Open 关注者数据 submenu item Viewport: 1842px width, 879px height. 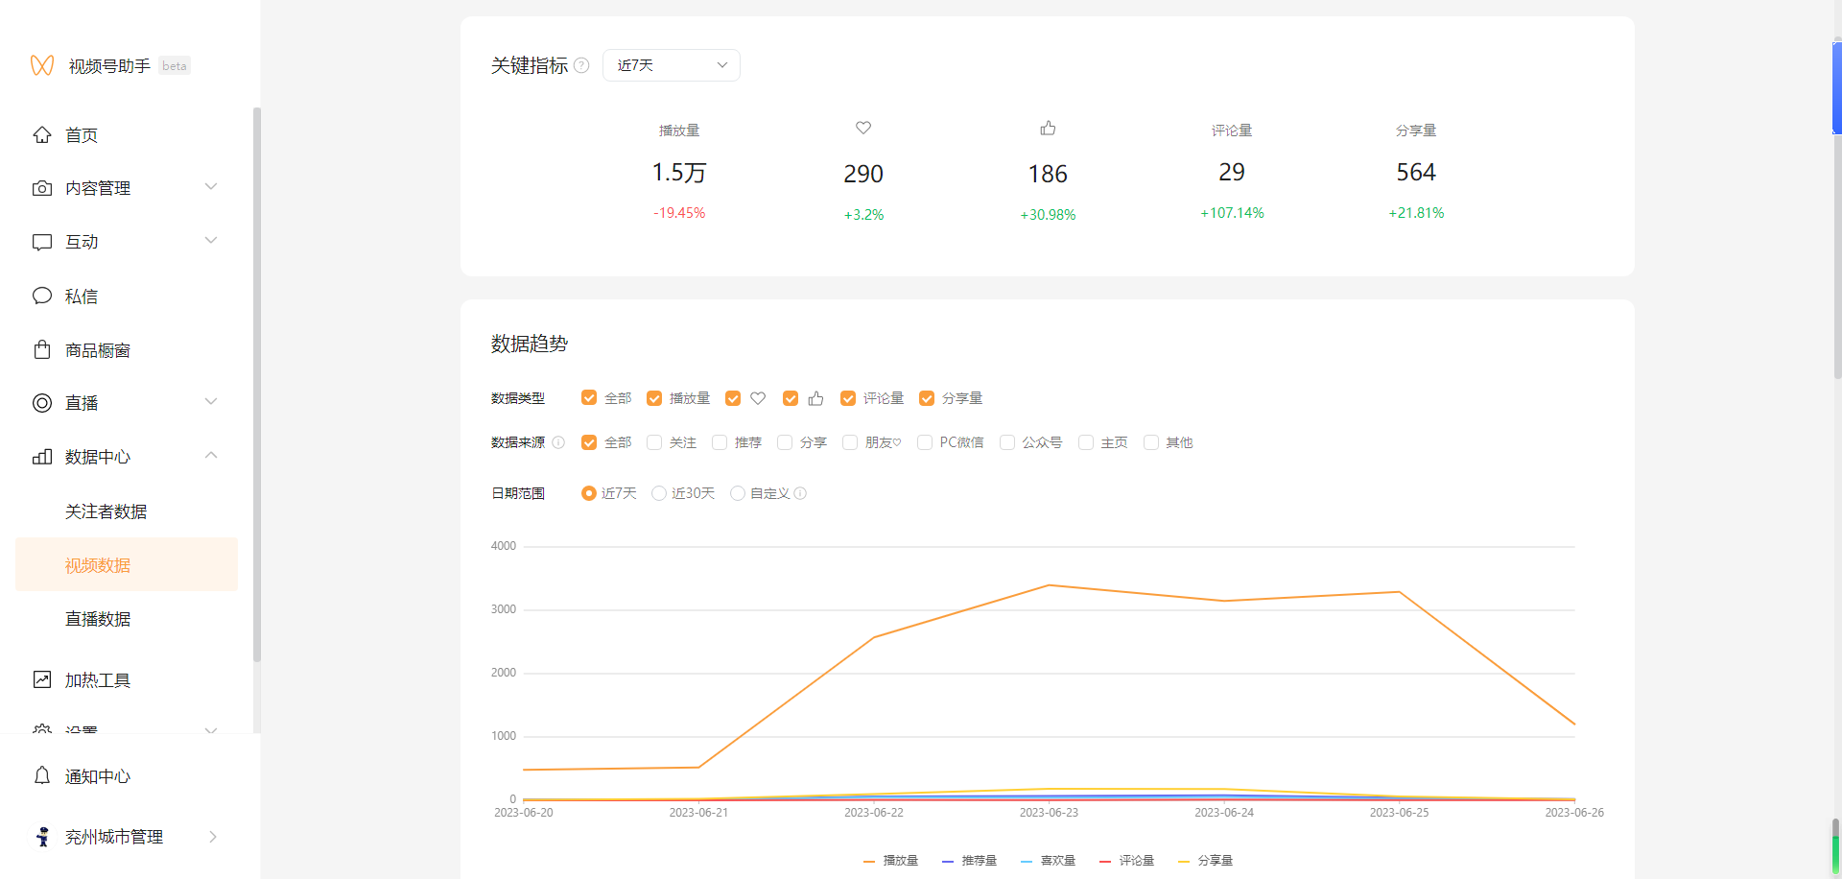point(106,511)
